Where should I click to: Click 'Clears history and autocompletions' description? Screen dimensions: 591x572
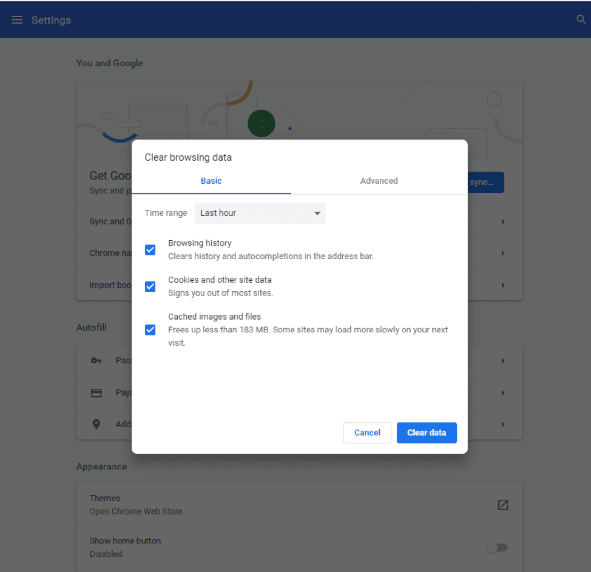(271, 256)
